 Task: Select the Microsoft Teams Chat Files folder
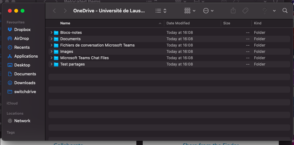(x=84, y=58)
